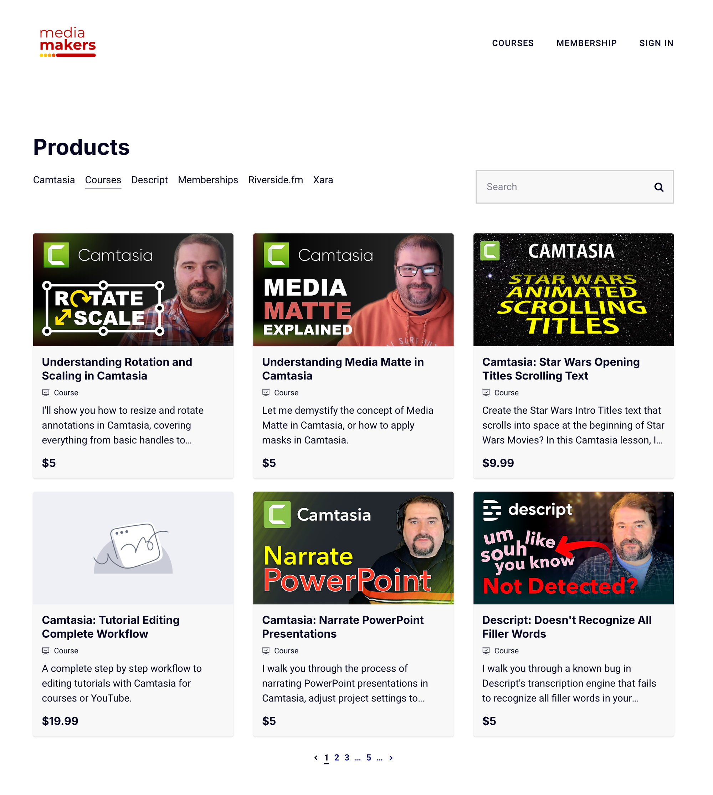Click the media makers logo
Image resolution: width=713 pixels, height=795 pixels.
coord(68,42)
